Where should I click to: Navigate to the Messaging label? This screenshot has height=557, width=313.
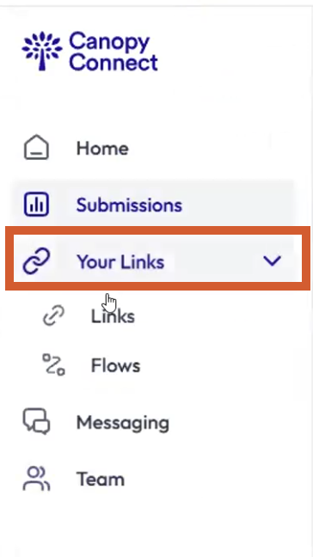coord(123,424)
